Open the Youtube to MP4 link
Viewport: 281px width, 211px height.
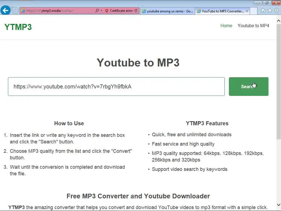click(253, 26)
